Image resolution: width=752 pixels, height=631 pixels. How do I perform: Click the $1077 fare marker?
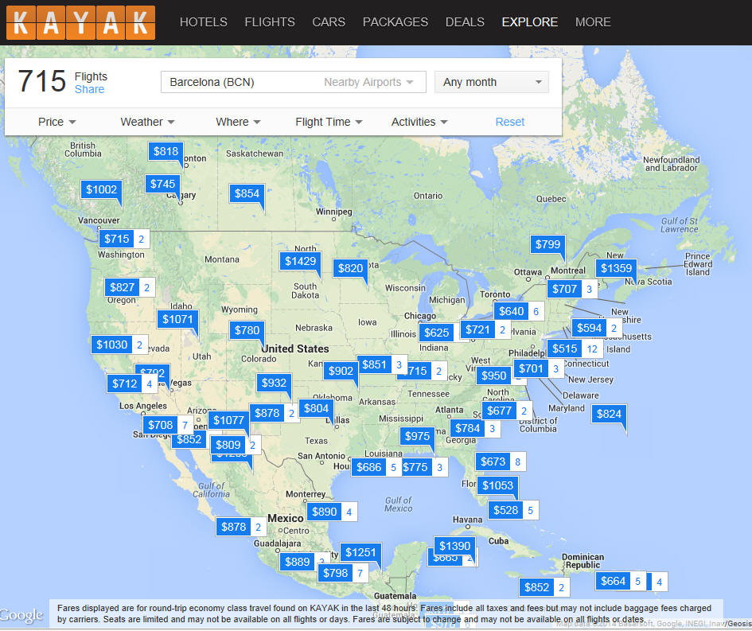pyautogui.click(x=228, y=420)
